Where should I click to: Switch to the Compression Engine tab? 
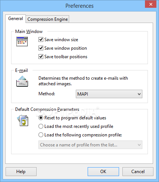tap(47, 19)
